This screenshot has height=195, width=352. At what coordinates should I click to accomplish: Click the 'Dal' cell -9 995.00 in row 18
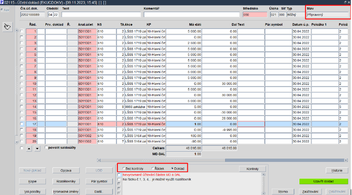pyautogui.click(x=219, y=130)
